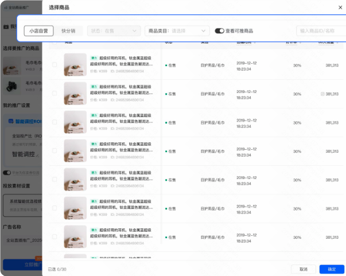This screenshot has width=346, height=276.
Task: Switch to the 快分销 tab
Action: (x=68, y=30)
